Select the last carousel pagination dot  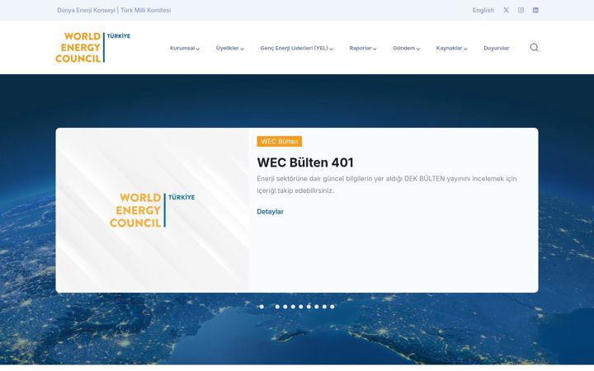(x=332, y=307)
